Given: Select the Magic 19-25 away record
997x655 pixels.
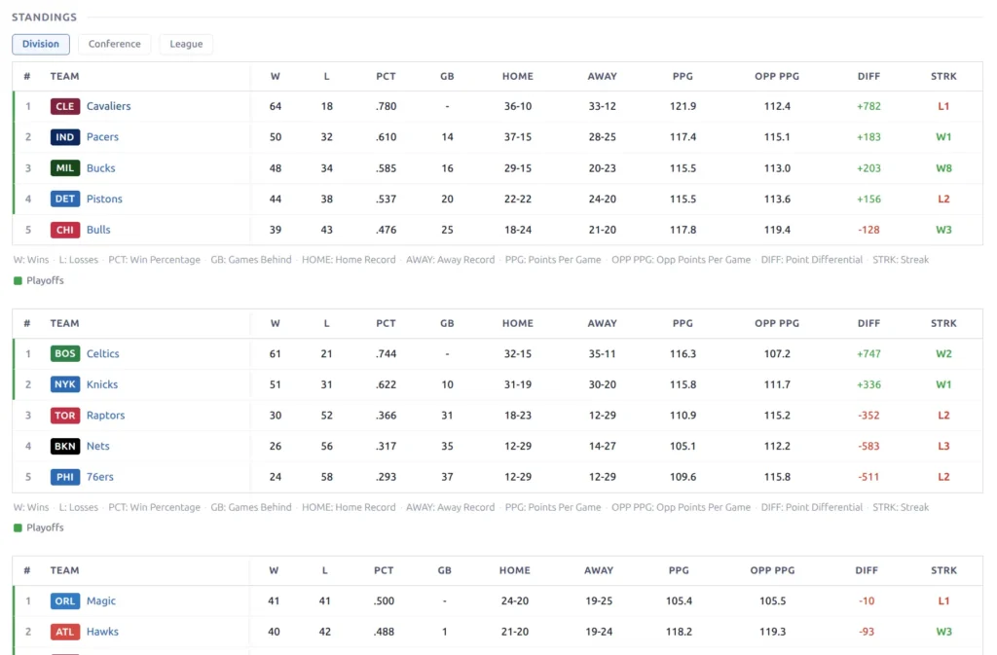Looking at the screenshot, I should (599, 601).
